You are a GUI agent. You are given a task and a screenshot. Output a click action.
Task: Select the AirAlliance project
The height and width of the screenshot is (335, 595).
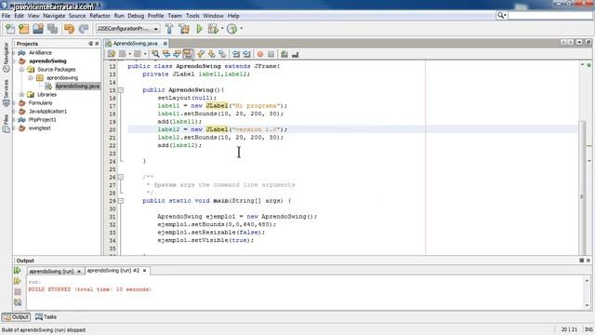point(40,53)
